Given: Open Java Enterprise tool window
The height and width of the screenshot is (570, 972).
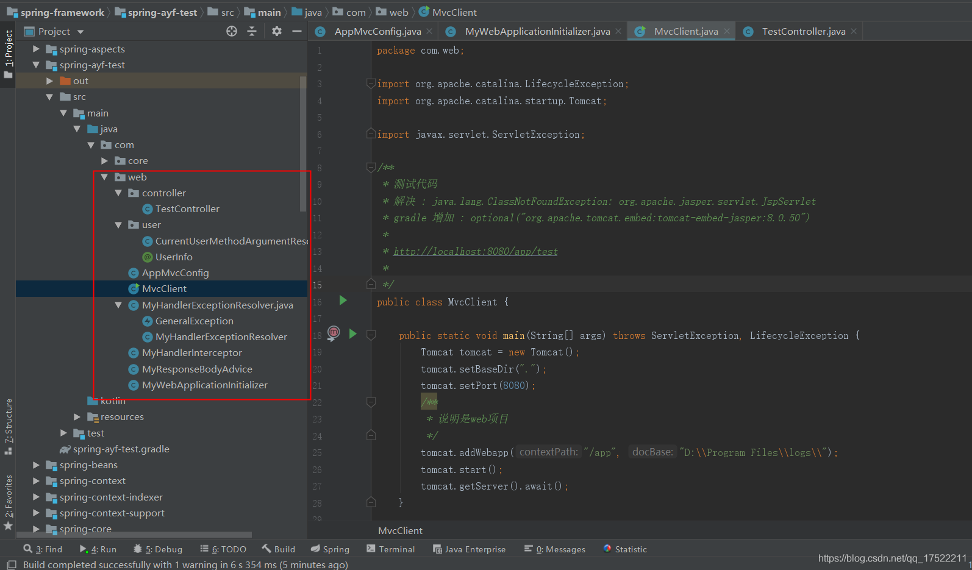Looking at the screenshot, I should [469, 549].
